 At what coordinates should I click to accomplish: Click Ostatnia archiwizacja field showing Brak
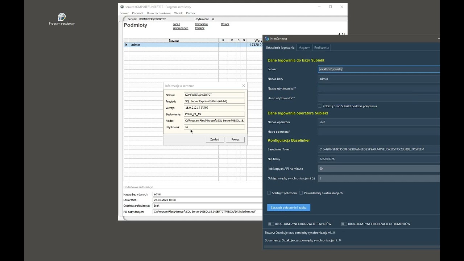[x=207, y=206]
